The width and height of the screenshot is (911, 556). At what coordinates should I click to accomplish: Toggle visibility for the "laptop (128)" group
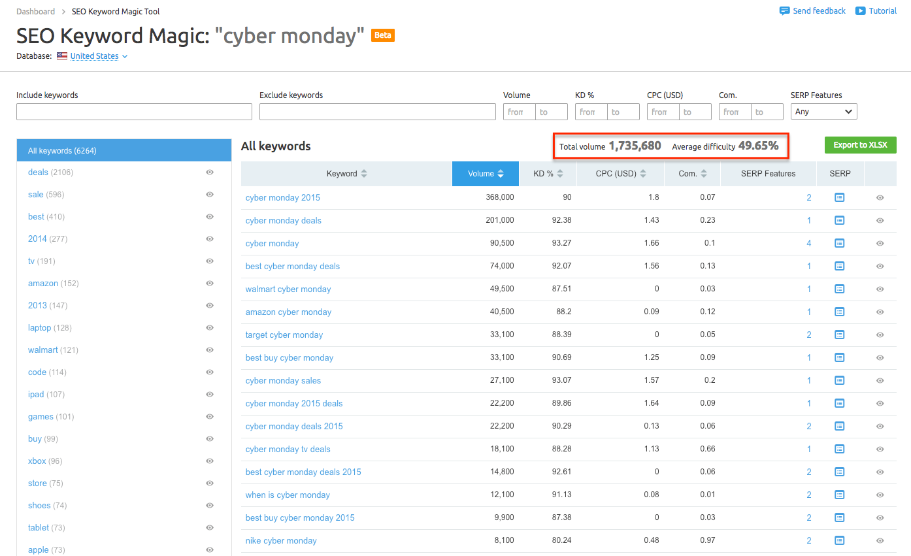210,327
